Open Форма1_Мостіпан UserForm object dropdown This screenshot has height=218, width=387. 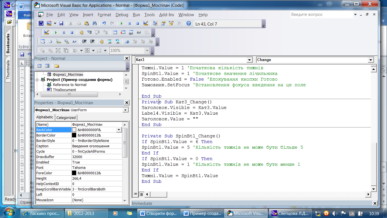pos(126,110)
